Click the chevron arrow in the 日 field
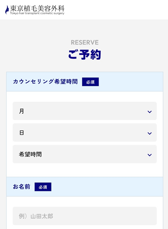The height and width of the screenshot is (229, 168). tap(150, 133)
